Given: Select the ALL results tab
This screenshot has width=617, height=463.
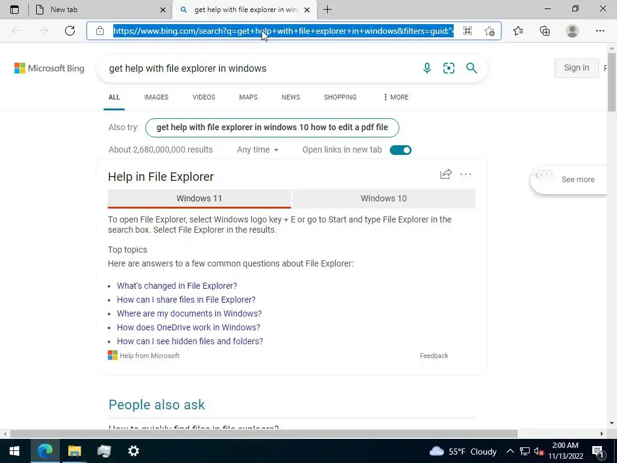Looking at the screenshot, I should pyautogui.click(x=114, y=97).
